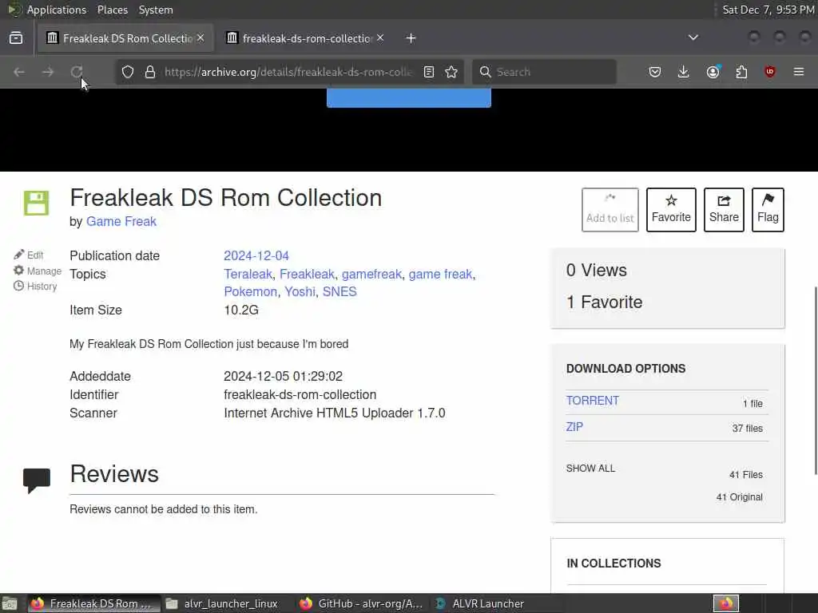The height and width of the screenshot is (613, 818).
Task: Open the Firefox View icon
Action: 16,38
